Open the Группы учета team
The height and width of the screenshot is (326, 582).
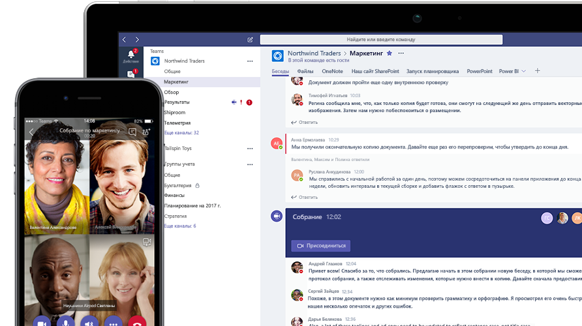click(x=179, y=164)
